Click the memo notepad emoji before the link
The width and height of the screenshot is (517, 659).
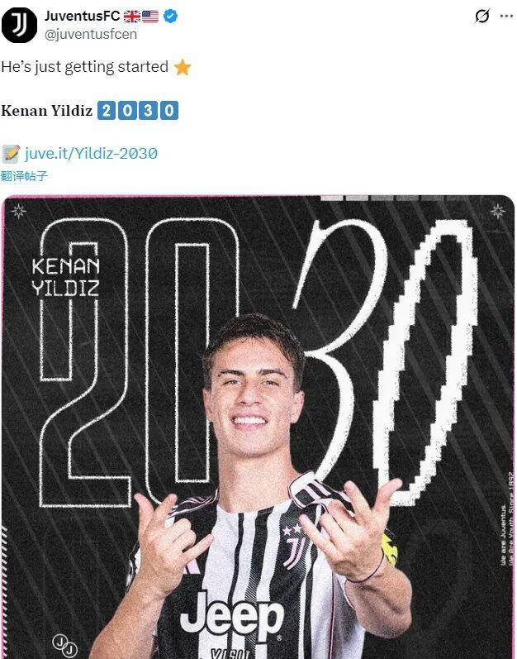[x=11, y=154]
